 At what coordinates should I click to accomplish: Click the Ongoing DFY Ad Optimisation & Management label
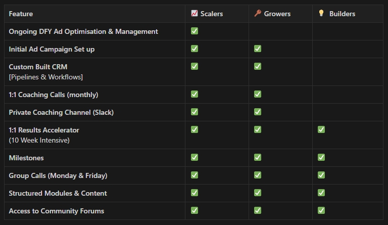(83, 32)
